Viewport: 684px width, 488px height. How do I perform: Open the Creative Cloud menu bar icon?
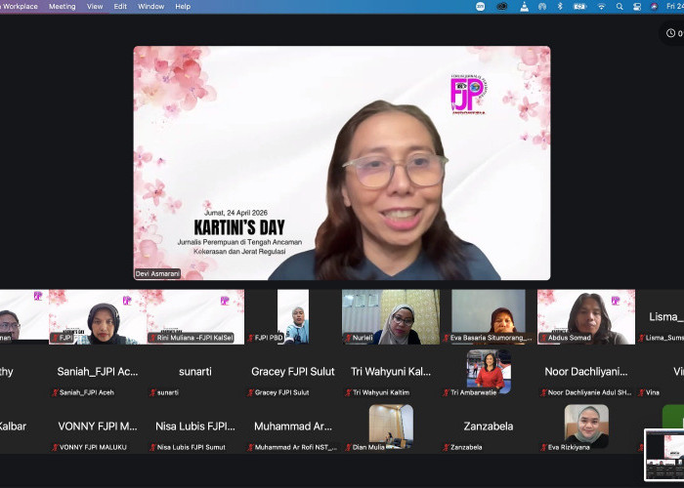(x=502, y=6)
